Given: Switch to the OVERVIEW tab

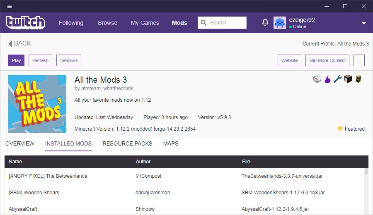Looking at the screenshot, I should click(20, 143).
